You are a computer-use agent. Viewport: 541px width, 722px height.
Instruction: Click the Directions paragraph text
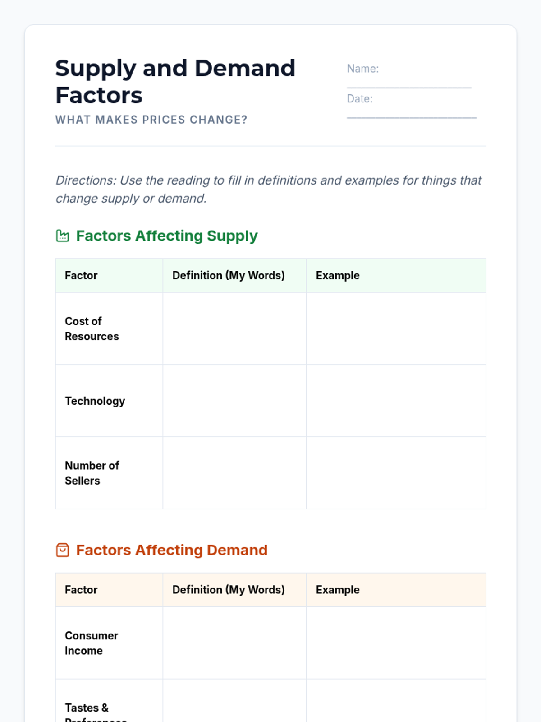(268, 189)
